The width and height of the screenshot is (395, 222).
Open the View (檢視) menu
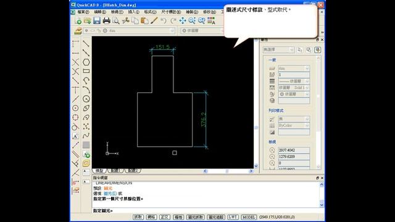point(117,12)
